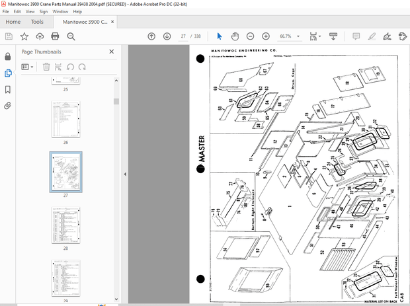Click the zoom out minus button
This screenshot has height=306, width=410.
(x=251, y=36)
